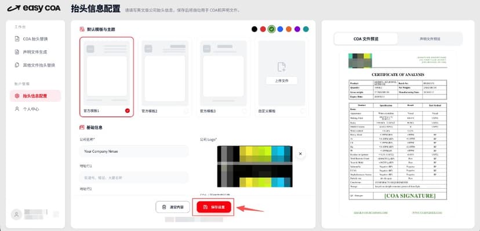This screenshot has width=480, height=231.
Task: Click the 抬头信息配置 gear icon
Action: [17, 96]
